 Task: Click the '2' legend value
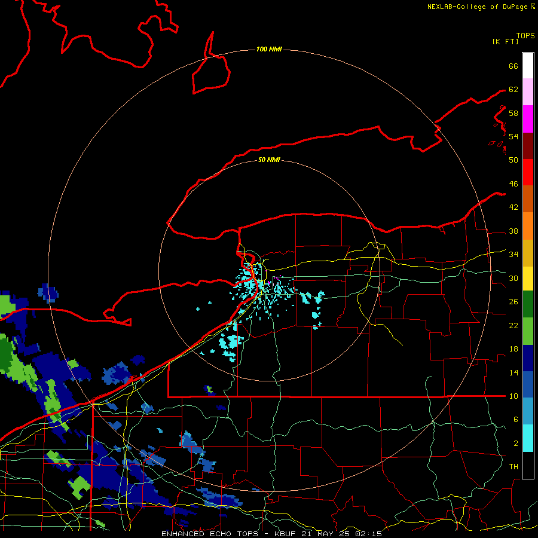tap(515, 444)
